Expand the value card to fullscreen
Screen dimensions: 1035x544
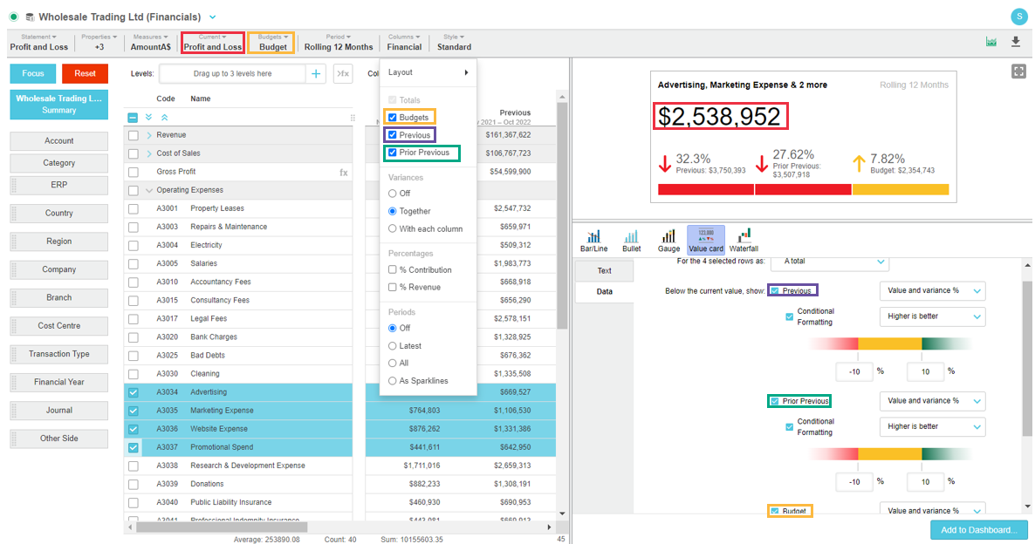click(1018, 71)
